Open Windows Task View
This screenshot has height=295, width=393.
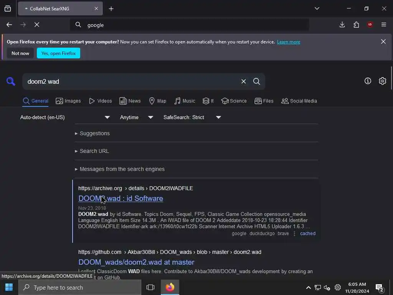[x=150, y=287]
